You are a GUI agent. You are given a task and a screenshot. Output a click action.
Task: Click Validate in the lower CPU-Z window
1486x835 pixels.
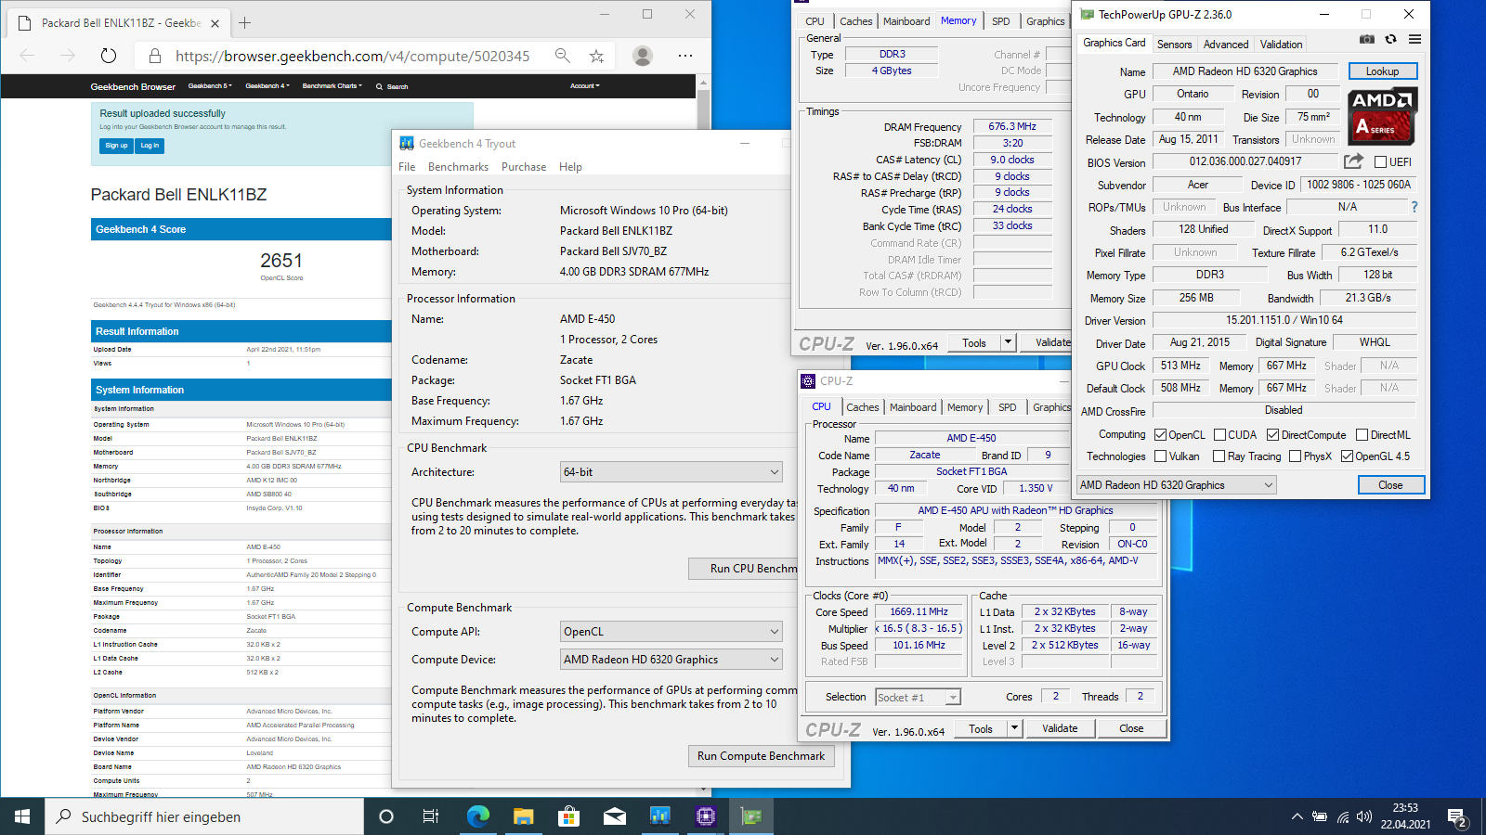click(1060, 728)
